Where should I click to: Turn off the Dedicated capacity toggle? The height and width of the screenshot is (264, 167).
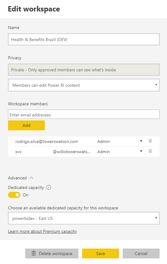coord(14,195)
